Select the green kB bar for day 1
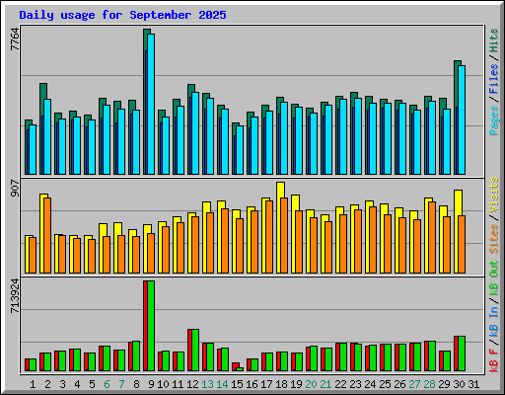This screenshot has width=505, height=395. (x=33, y=365)
